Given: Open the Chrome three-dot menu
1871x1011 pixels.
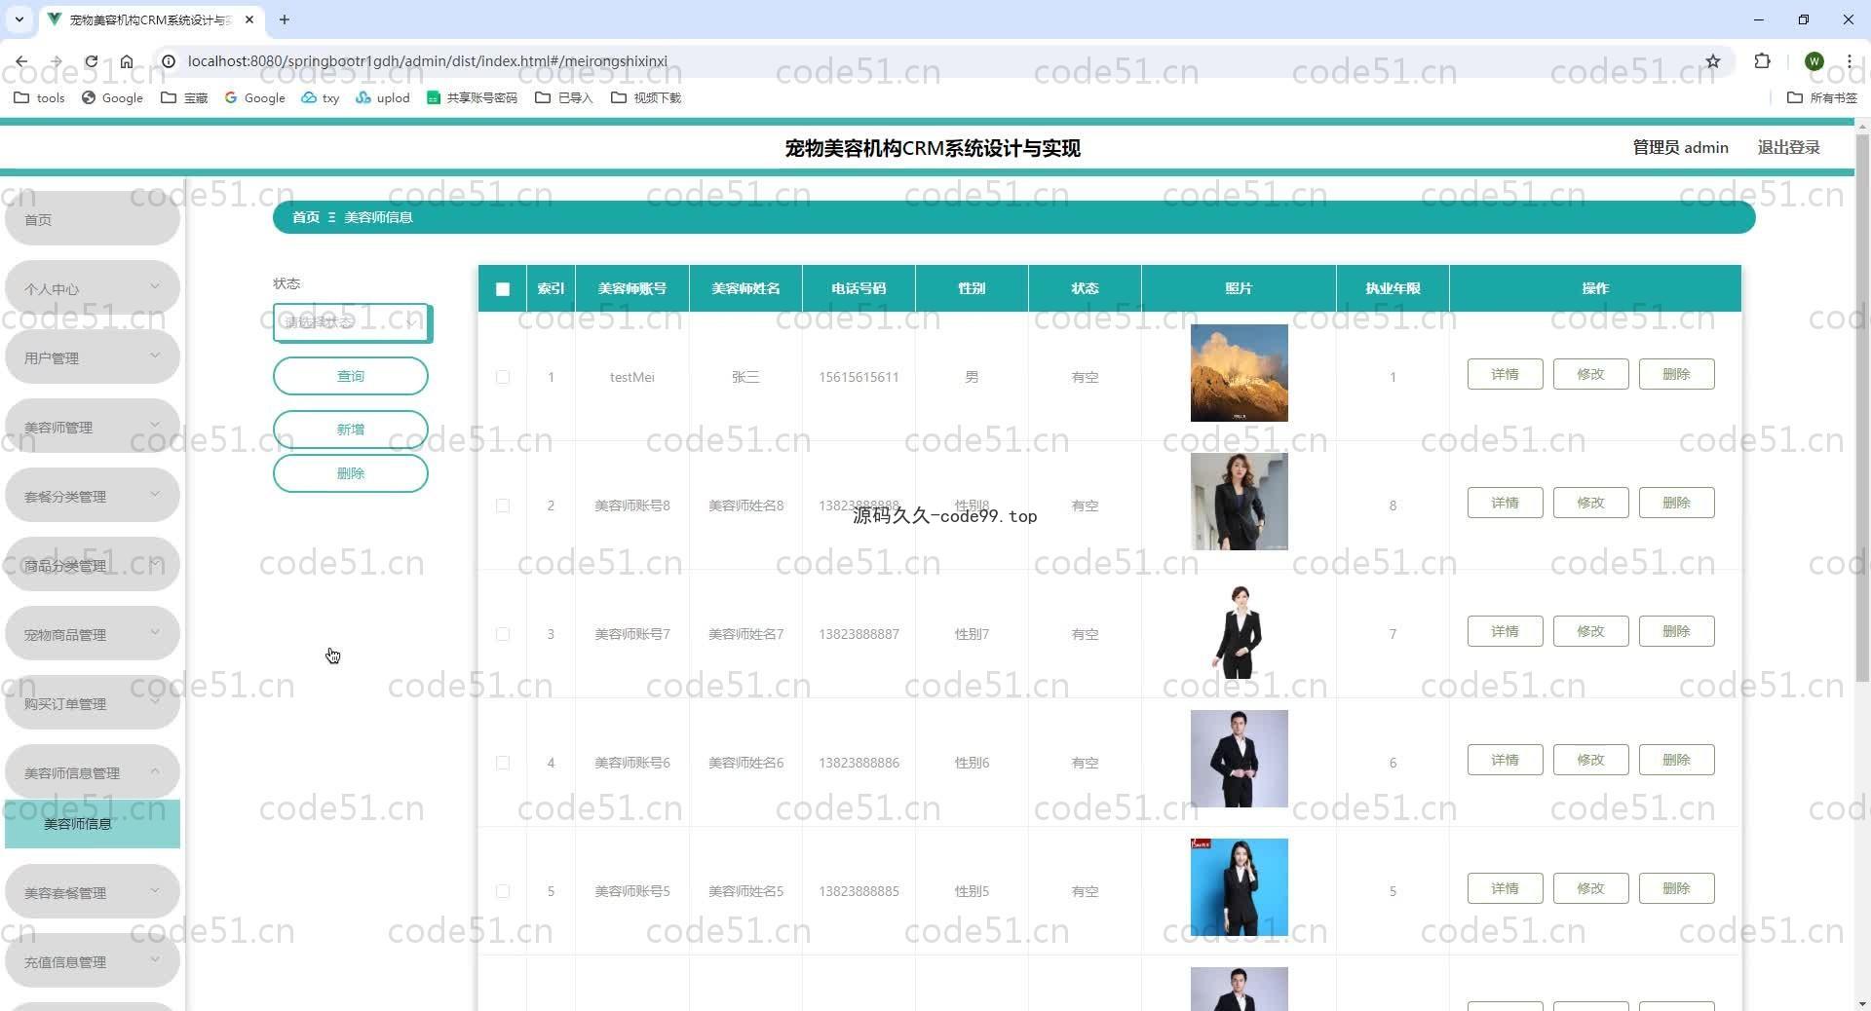Looking at the screenshot, I should tap(1849, 61).
